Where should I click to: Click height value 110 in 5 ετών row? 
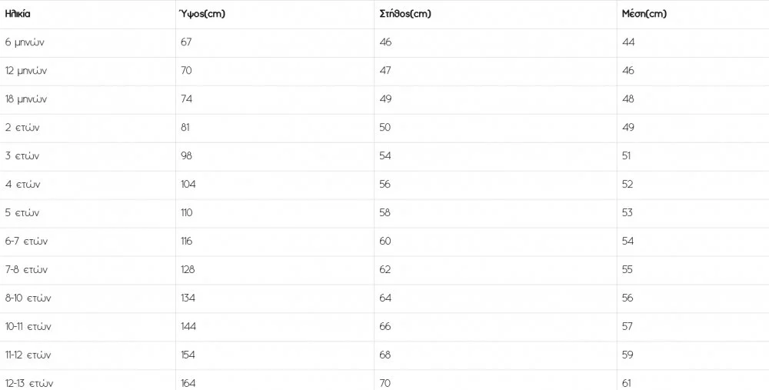click(x=186, y=213)
